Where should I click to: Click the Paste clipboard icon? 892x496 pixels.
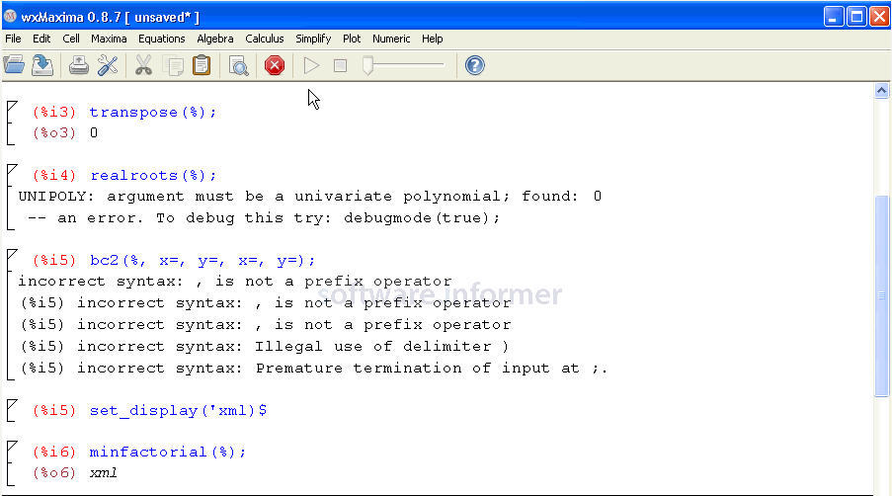(202, 65)
